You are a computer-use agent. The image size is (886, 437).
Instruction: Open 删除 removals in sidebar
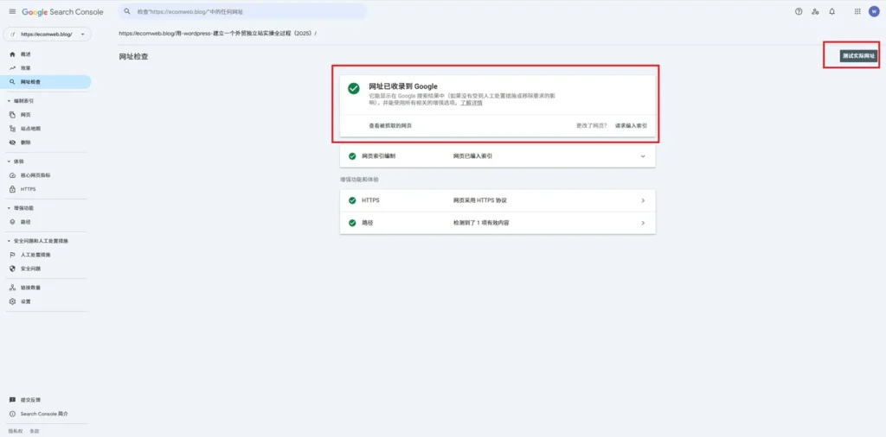[x=45, y=142]
